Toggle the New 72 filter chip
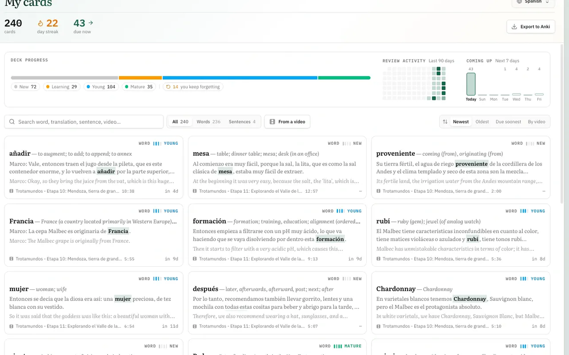This screenshot has width=569, height=355. pos(25,87)
